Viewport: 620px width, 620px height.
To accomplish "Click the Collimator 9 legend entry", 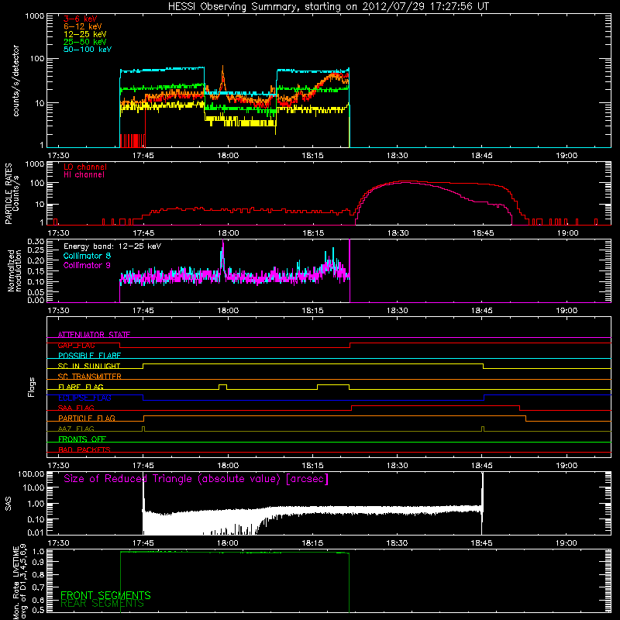I will 87,265.
